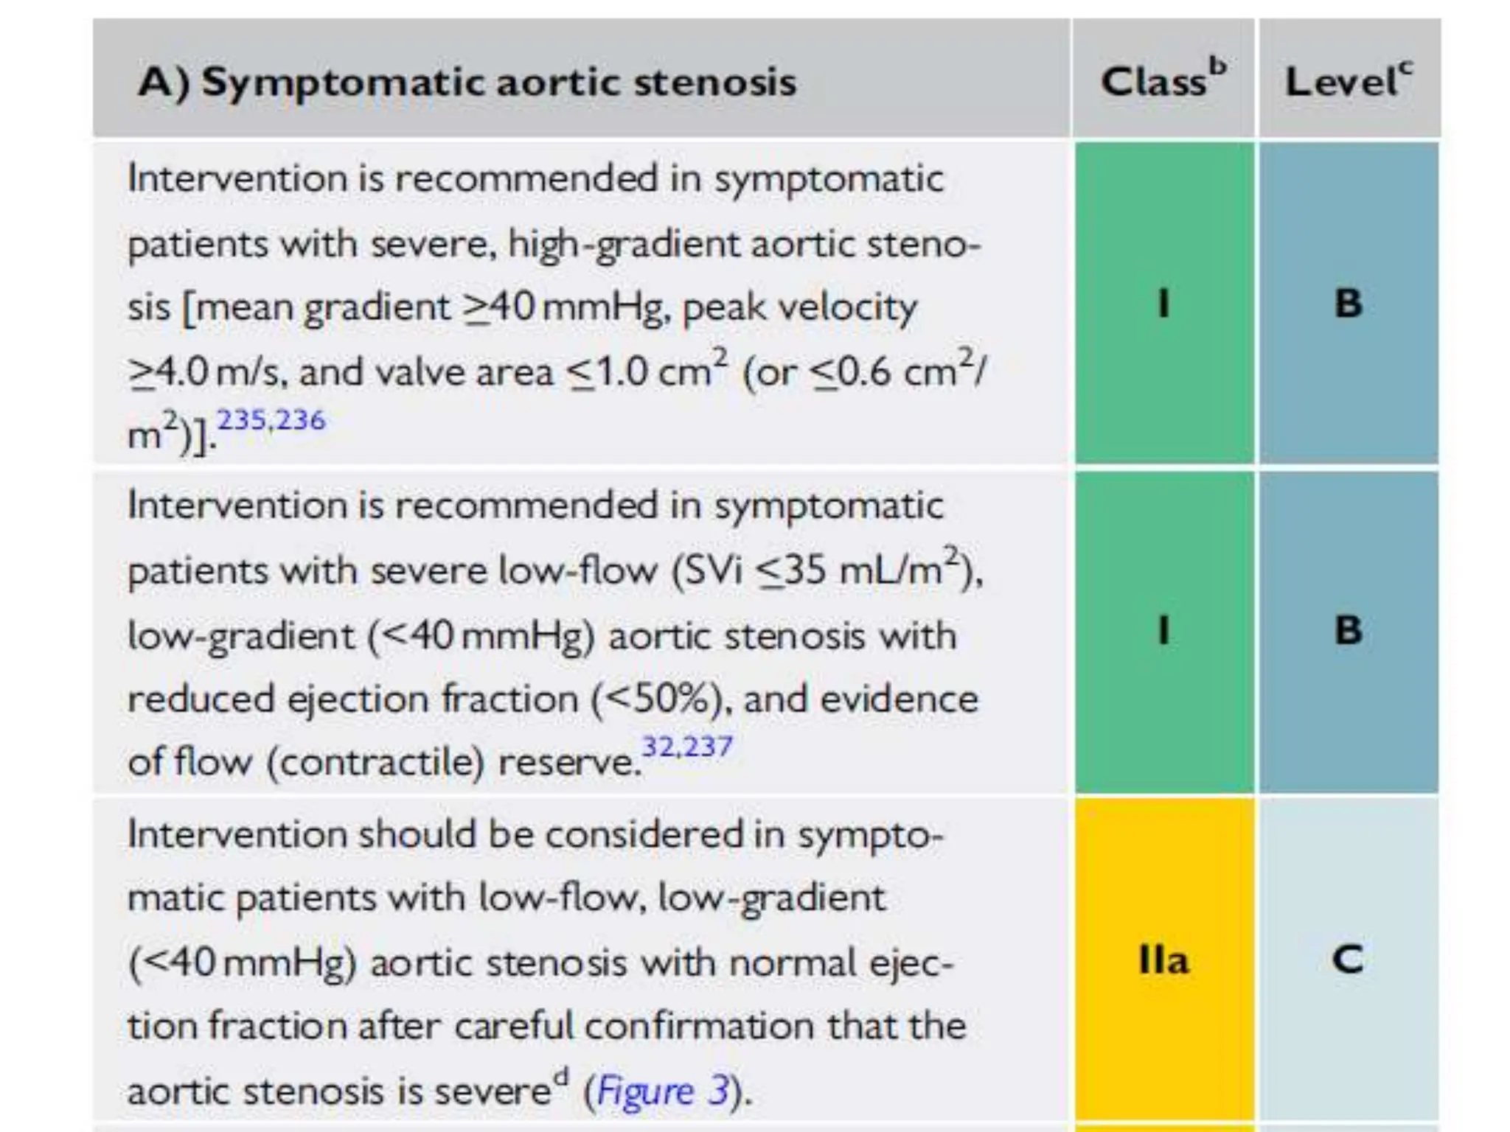
Task: Click the Class column header
Action: coord(1155,81)
